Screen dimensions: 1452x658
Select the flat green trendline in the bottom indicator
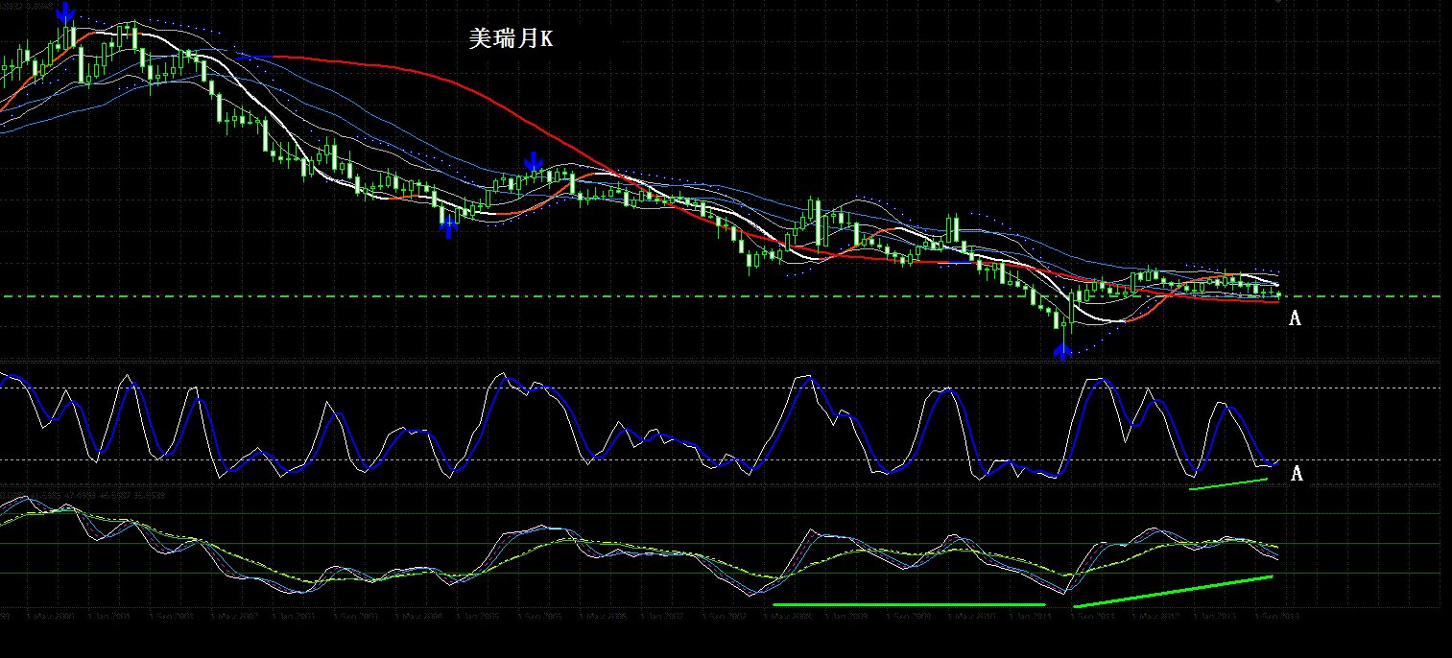[x=908, y=604]
